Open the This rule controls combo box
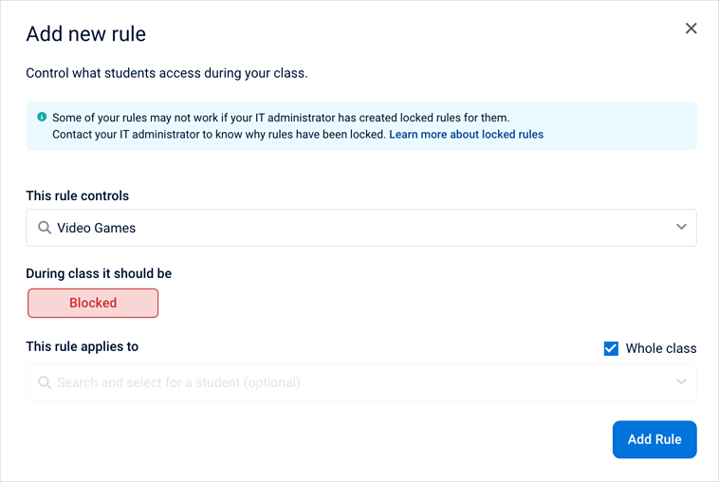The width and height of the screenshot is (719, 482). pyautogui.click(x=361, y=228)
